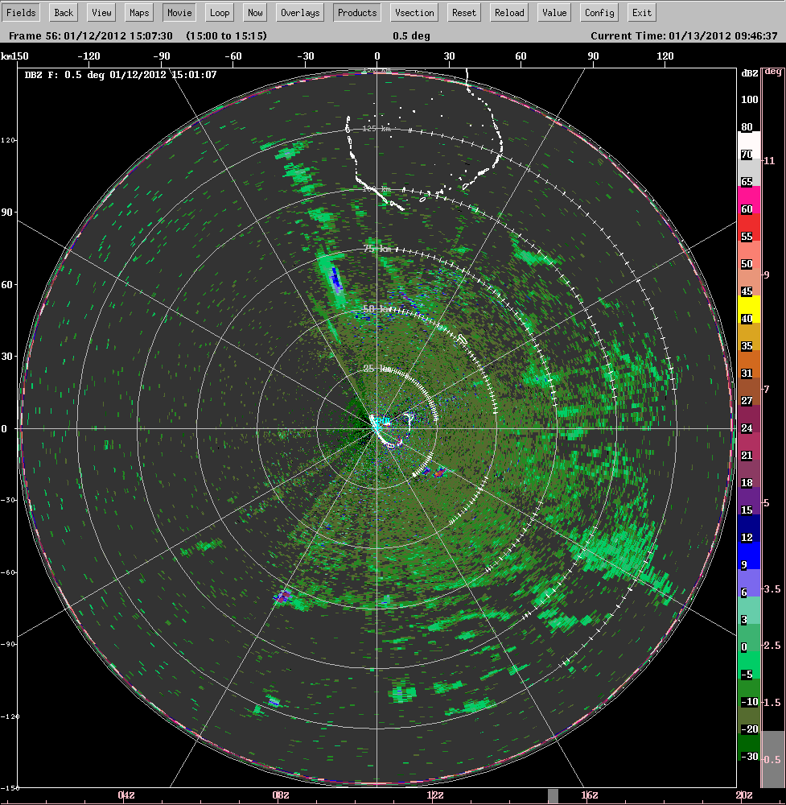Exit the radar display application

tap(641, 13)
